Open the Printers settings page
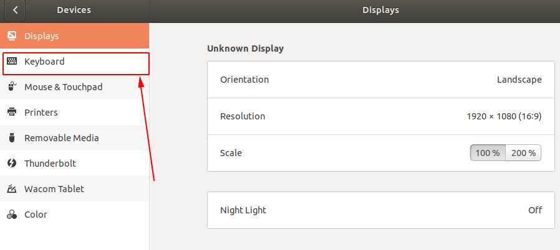 coord(41,113)
